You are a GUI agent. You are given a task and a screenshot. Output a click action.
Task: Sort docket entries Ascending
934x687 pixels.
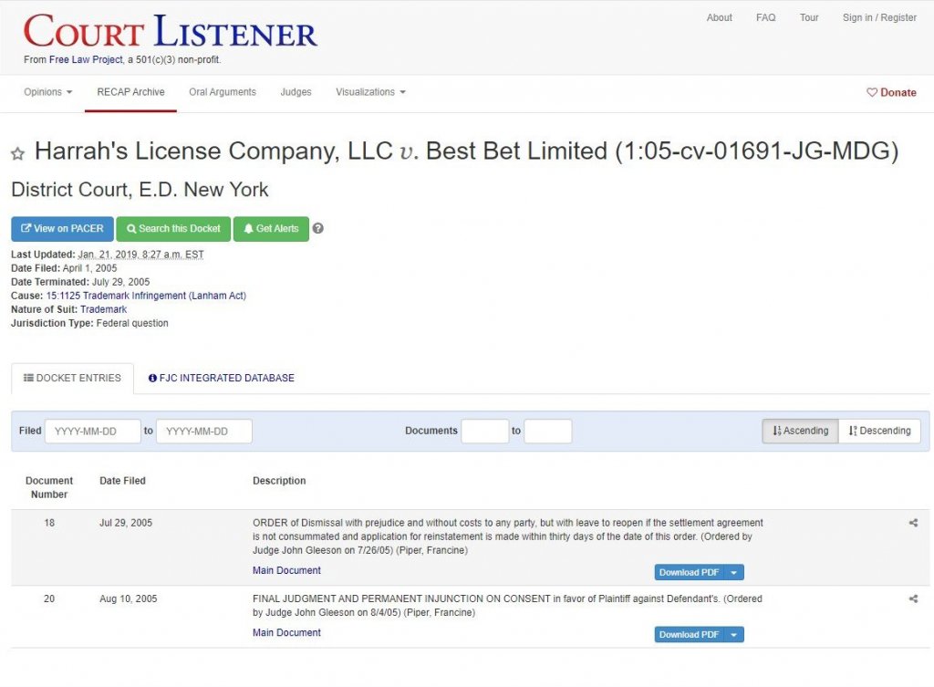point(800,431)
